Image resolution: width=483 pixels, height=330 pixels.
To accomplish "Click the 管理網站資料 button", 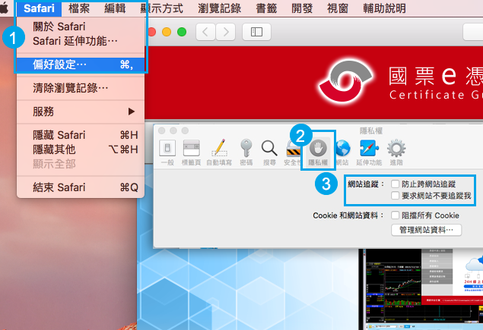I will [426, 230].
